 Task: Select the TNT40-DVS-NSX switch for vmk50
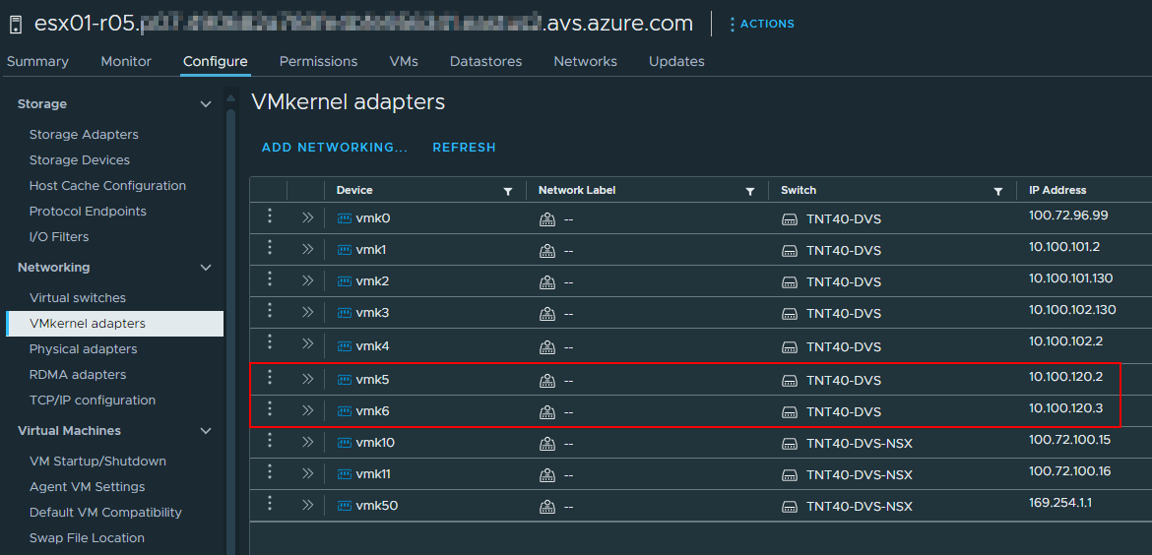pos(859,507)
